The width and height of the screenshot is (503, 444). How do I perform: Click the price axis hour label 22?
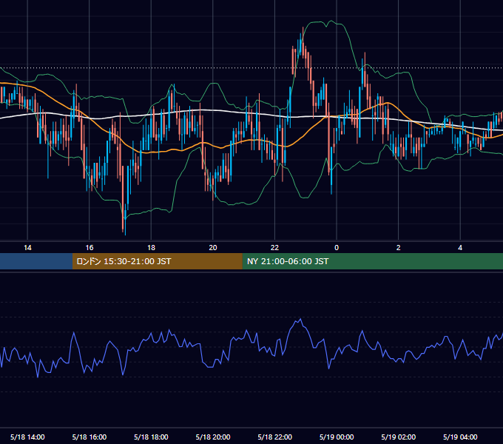pyautogui.click(x=274, y=248)
